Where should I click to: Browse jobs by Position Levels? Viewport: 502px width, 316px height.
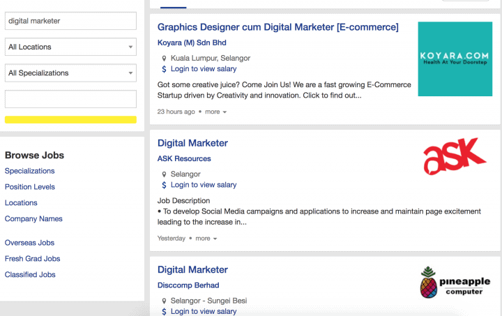click(x=30, y=187)
